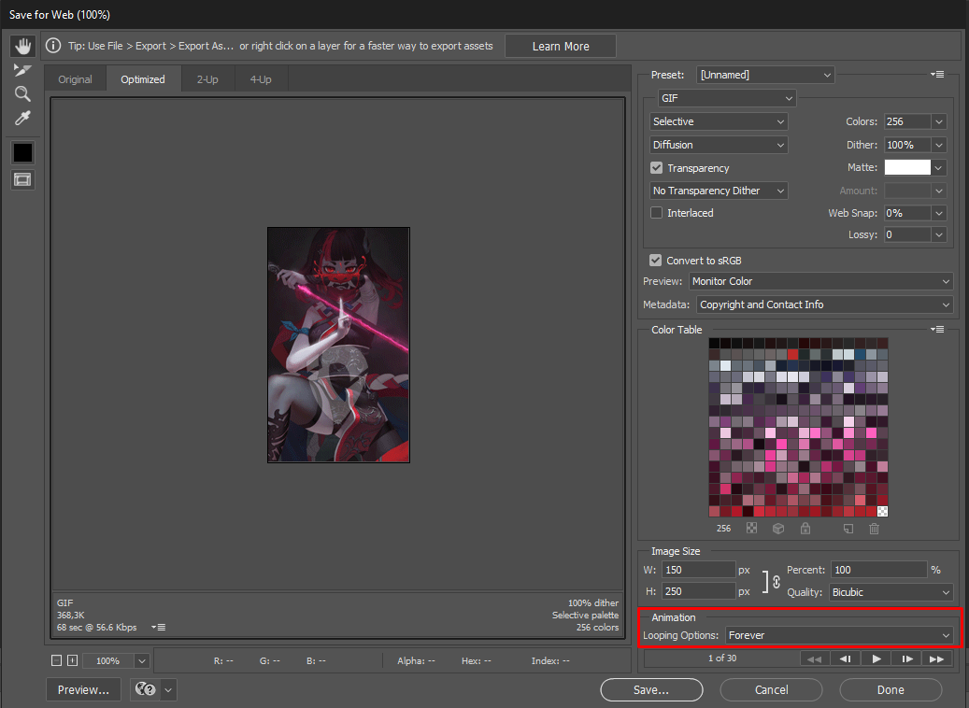Open the preview info options menu icon

coord(158,627)
